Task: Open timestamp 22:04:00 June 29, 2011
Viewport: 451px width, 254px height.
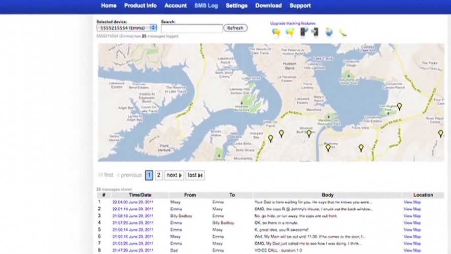Action: pyautogui.click(x=132, y=202)
